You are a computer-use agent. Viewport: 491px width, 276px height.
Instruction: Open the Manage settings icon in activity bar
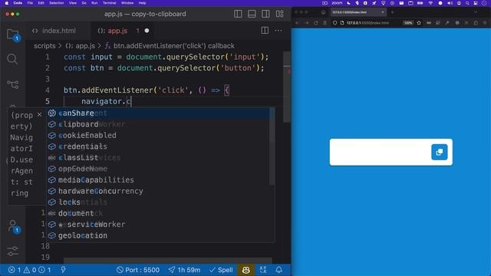coord(12,251)
